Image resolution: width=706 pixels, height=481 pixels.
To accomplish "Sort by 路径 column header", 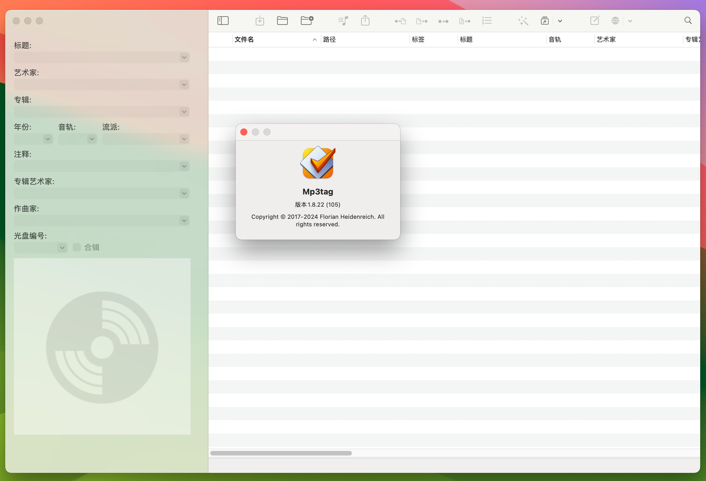I will click(365, 39).
